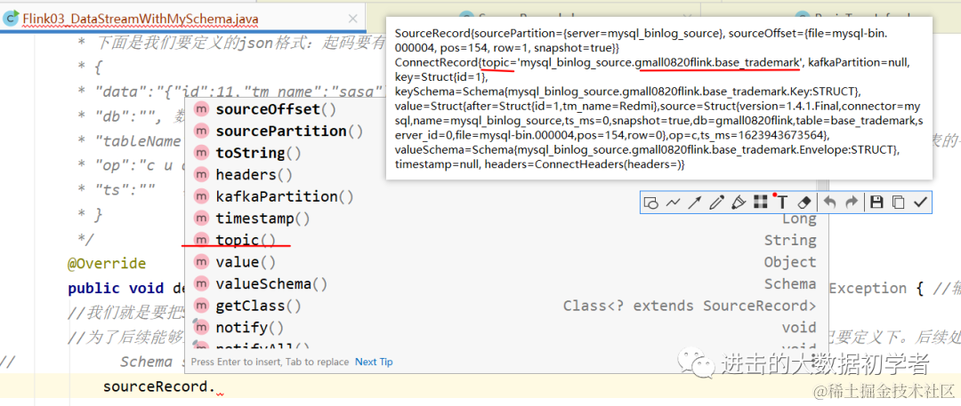Viewport: 961px width, 406px height.
Task: Choose notify() from the suggestions
Action: [506, 328]
